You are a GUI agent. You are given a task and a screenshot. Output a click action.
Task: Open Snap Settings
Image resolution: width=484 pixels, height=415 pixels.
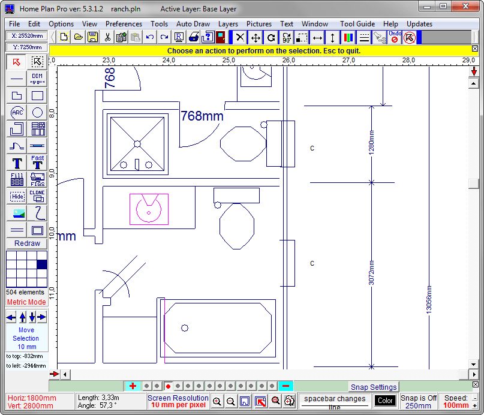coord(374,387)
